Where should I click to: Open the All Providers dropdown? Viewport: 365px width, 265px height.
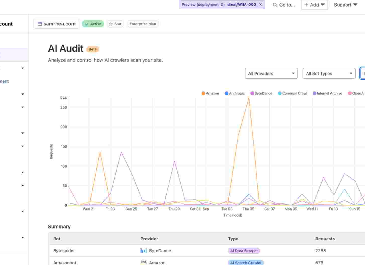(x=271, y=73)
